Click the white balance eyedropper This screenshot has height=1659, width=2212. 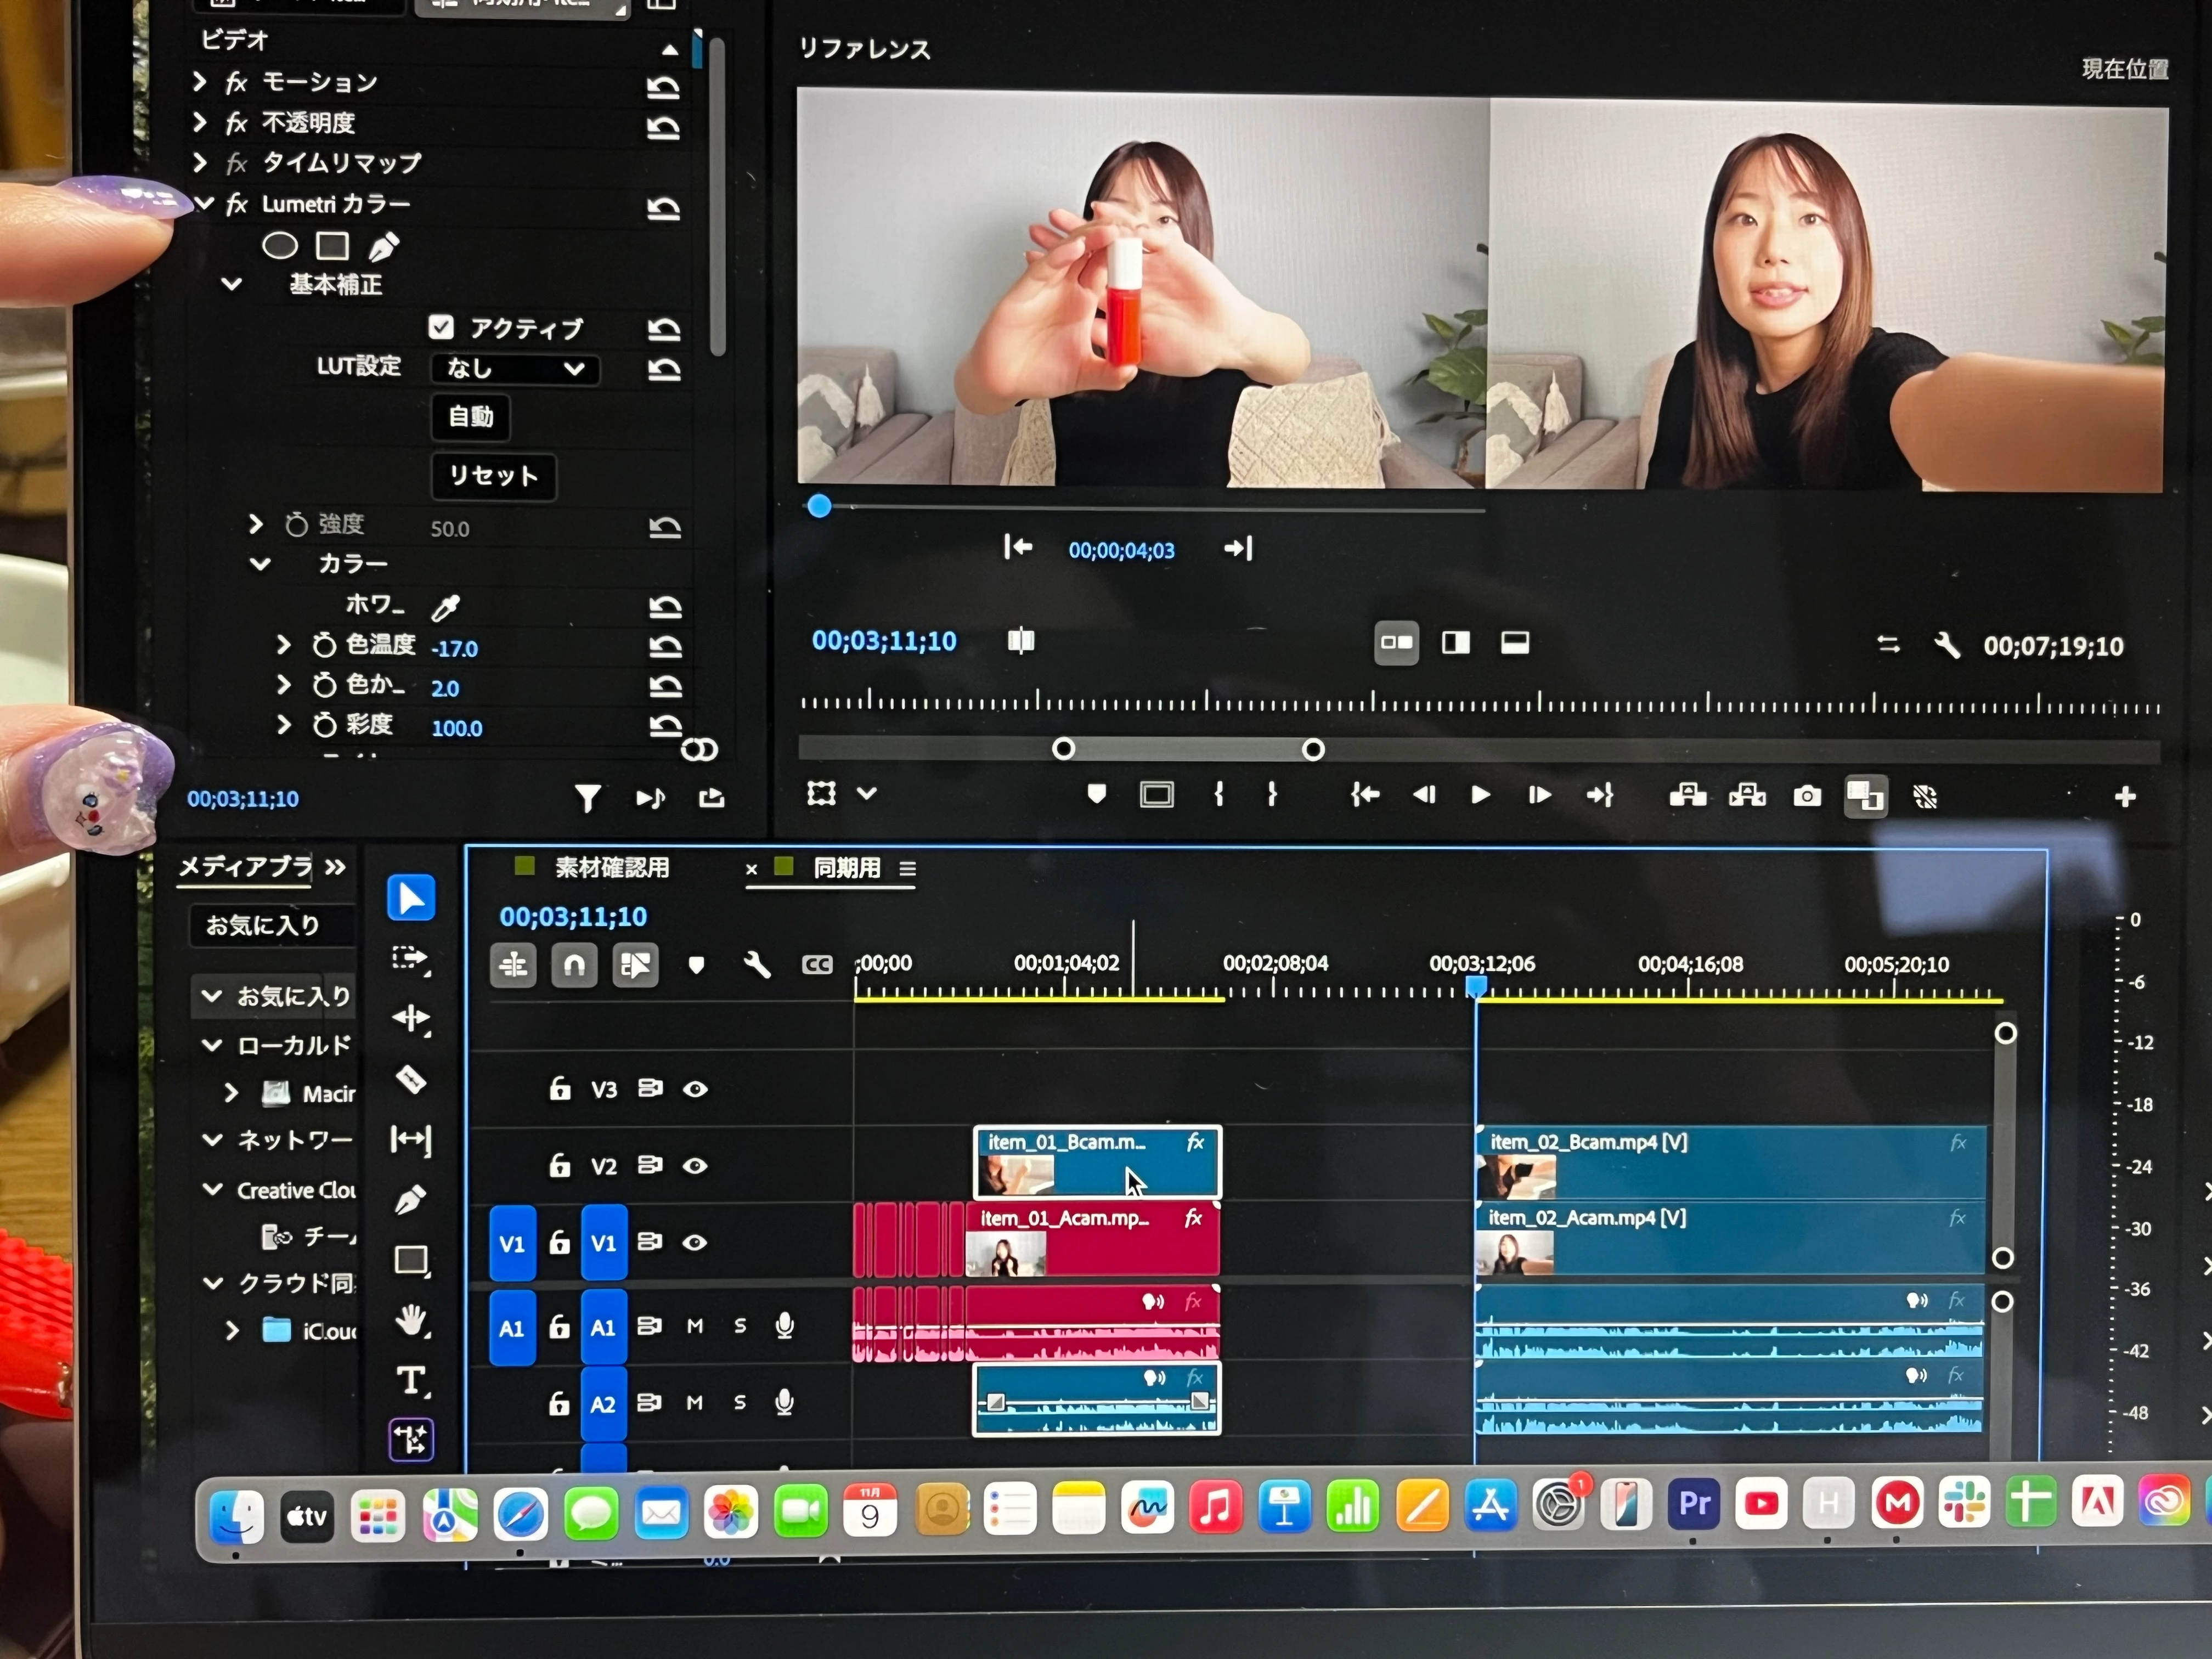click(x=445, y=607)
